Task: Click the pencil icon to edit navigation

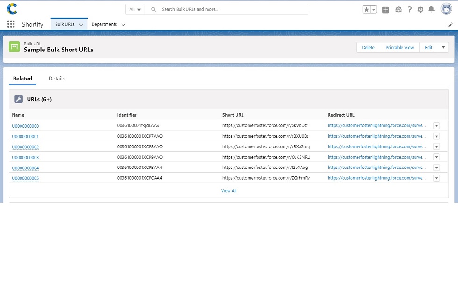Action: coord(451,24)
